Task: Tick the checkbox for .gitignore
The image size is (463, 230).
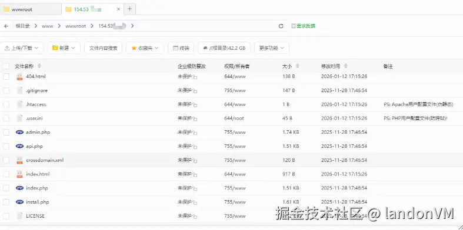Action: click(6, 90)
